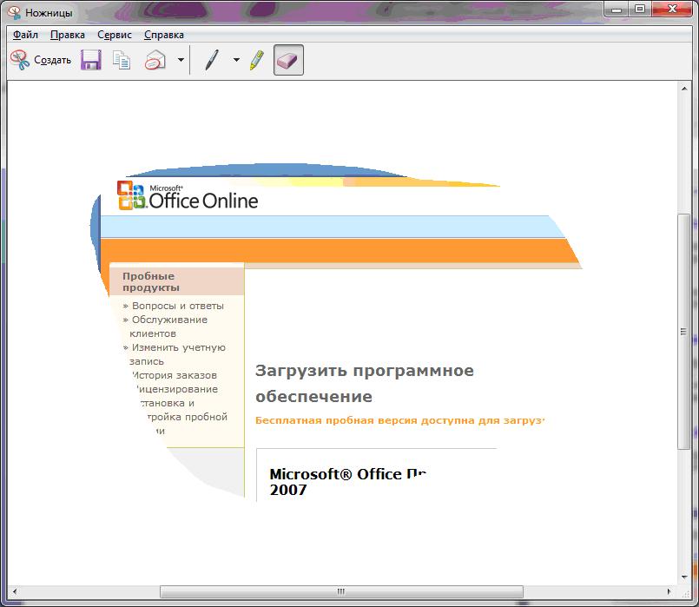Click the vertical scrollbar up arrow
The width and height of the screenshot is (699, 607).
point(684,89)
